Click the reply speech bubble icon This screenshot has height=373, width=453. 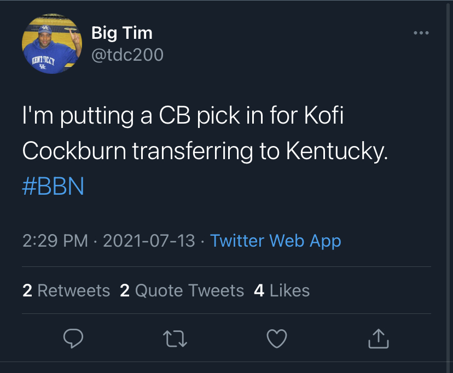point(73,339)
